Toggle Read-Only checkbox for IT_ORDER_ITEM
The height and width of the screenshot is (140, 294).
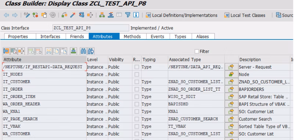pyautogui.click(x=137, y=97)
